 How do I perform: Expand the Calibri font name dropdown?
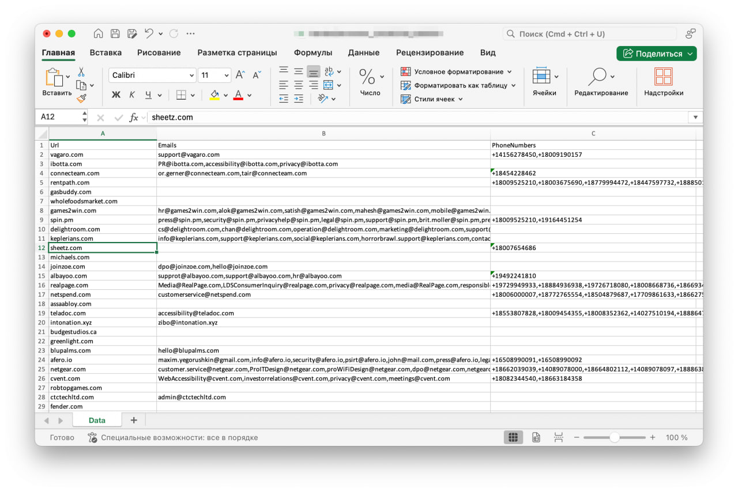pos(191,75)
